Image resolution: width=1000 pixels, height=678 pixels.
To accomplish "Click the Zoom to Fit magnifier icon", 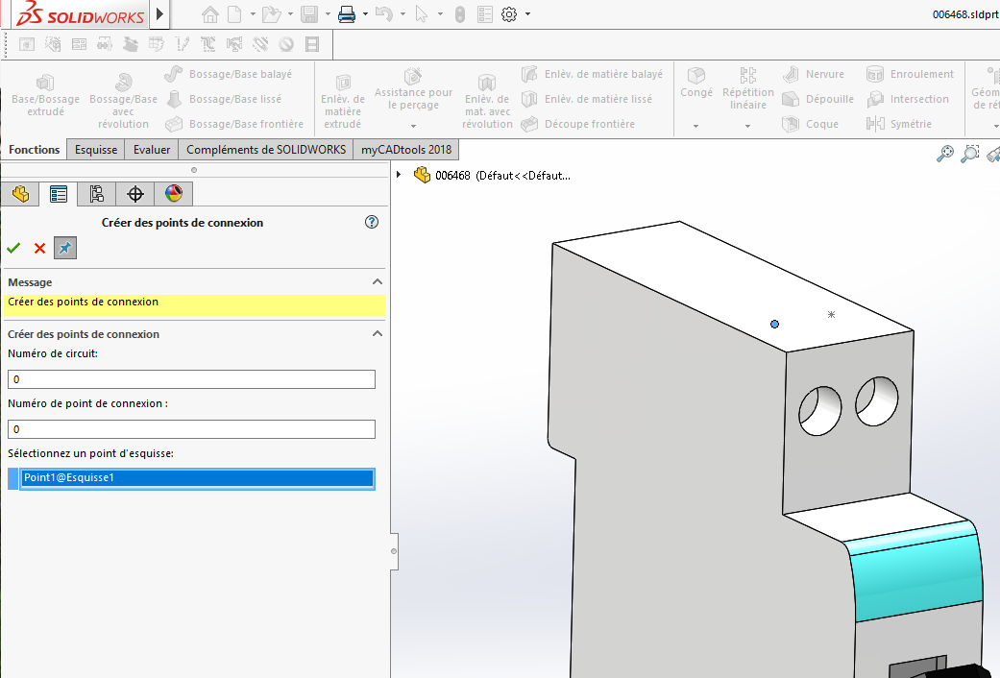I will (945, 154).
